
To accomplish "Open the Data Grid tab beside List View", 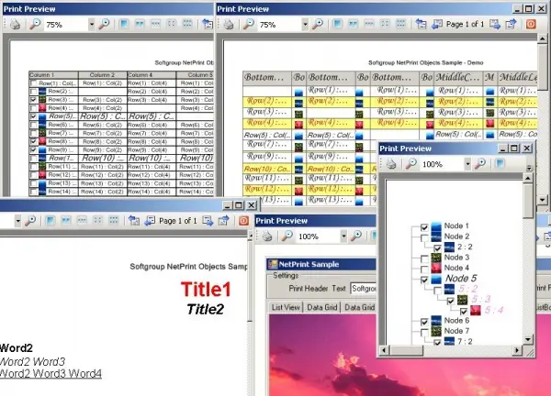I will pos(322,307).
